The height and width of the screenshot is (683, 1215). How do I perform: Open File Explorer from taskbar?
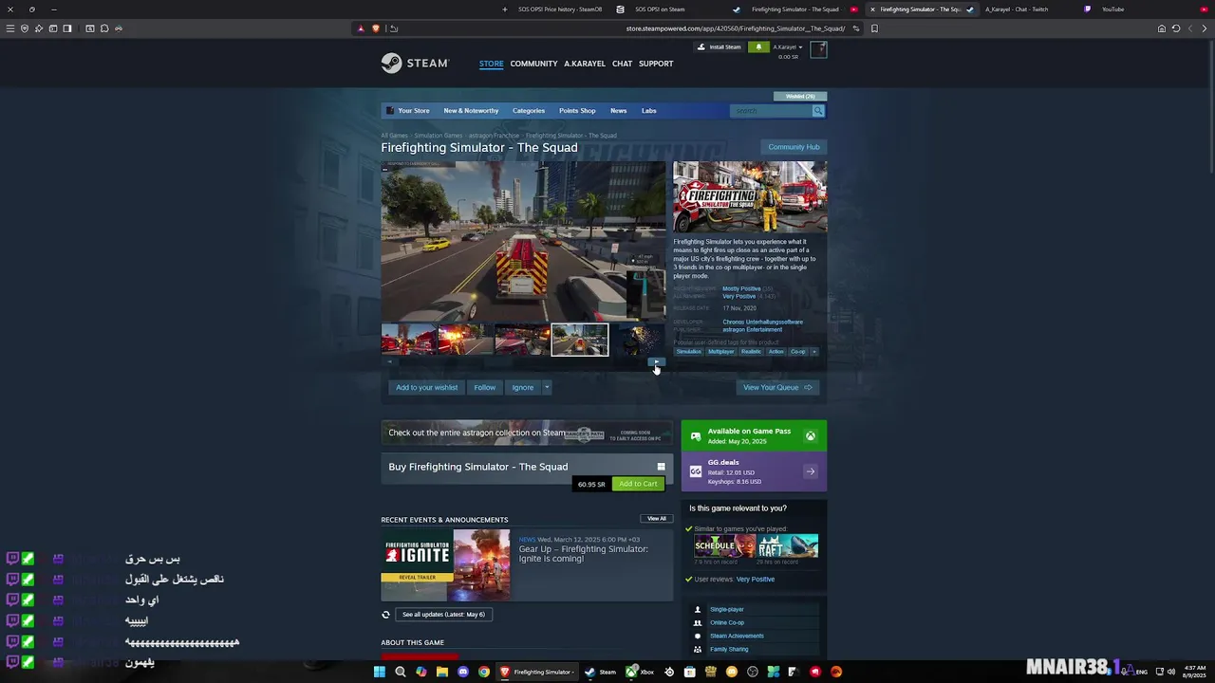(441, 672)
